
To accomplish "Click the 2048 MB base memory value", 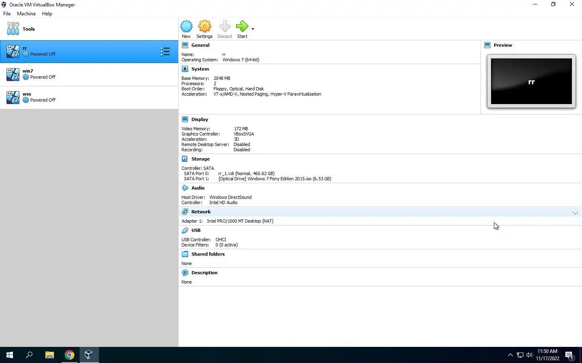I will click(x=222, y=78).
